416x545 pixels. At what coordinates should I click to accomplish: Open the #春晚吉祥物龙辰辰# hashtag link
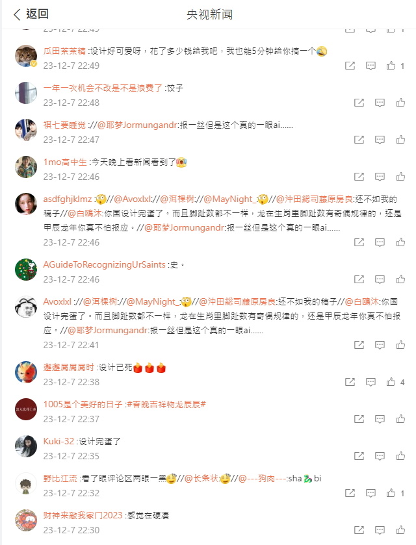[x=166, y=404]
